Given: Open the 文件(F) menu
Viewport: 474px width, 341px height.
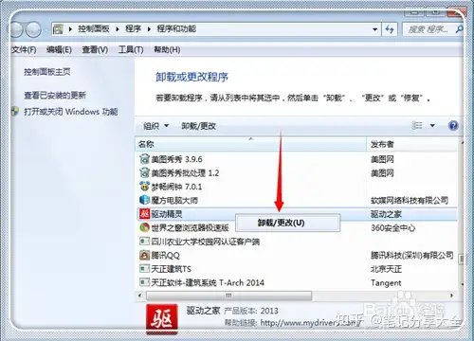Looking at the screenshot, I should (x=24, y=49).
